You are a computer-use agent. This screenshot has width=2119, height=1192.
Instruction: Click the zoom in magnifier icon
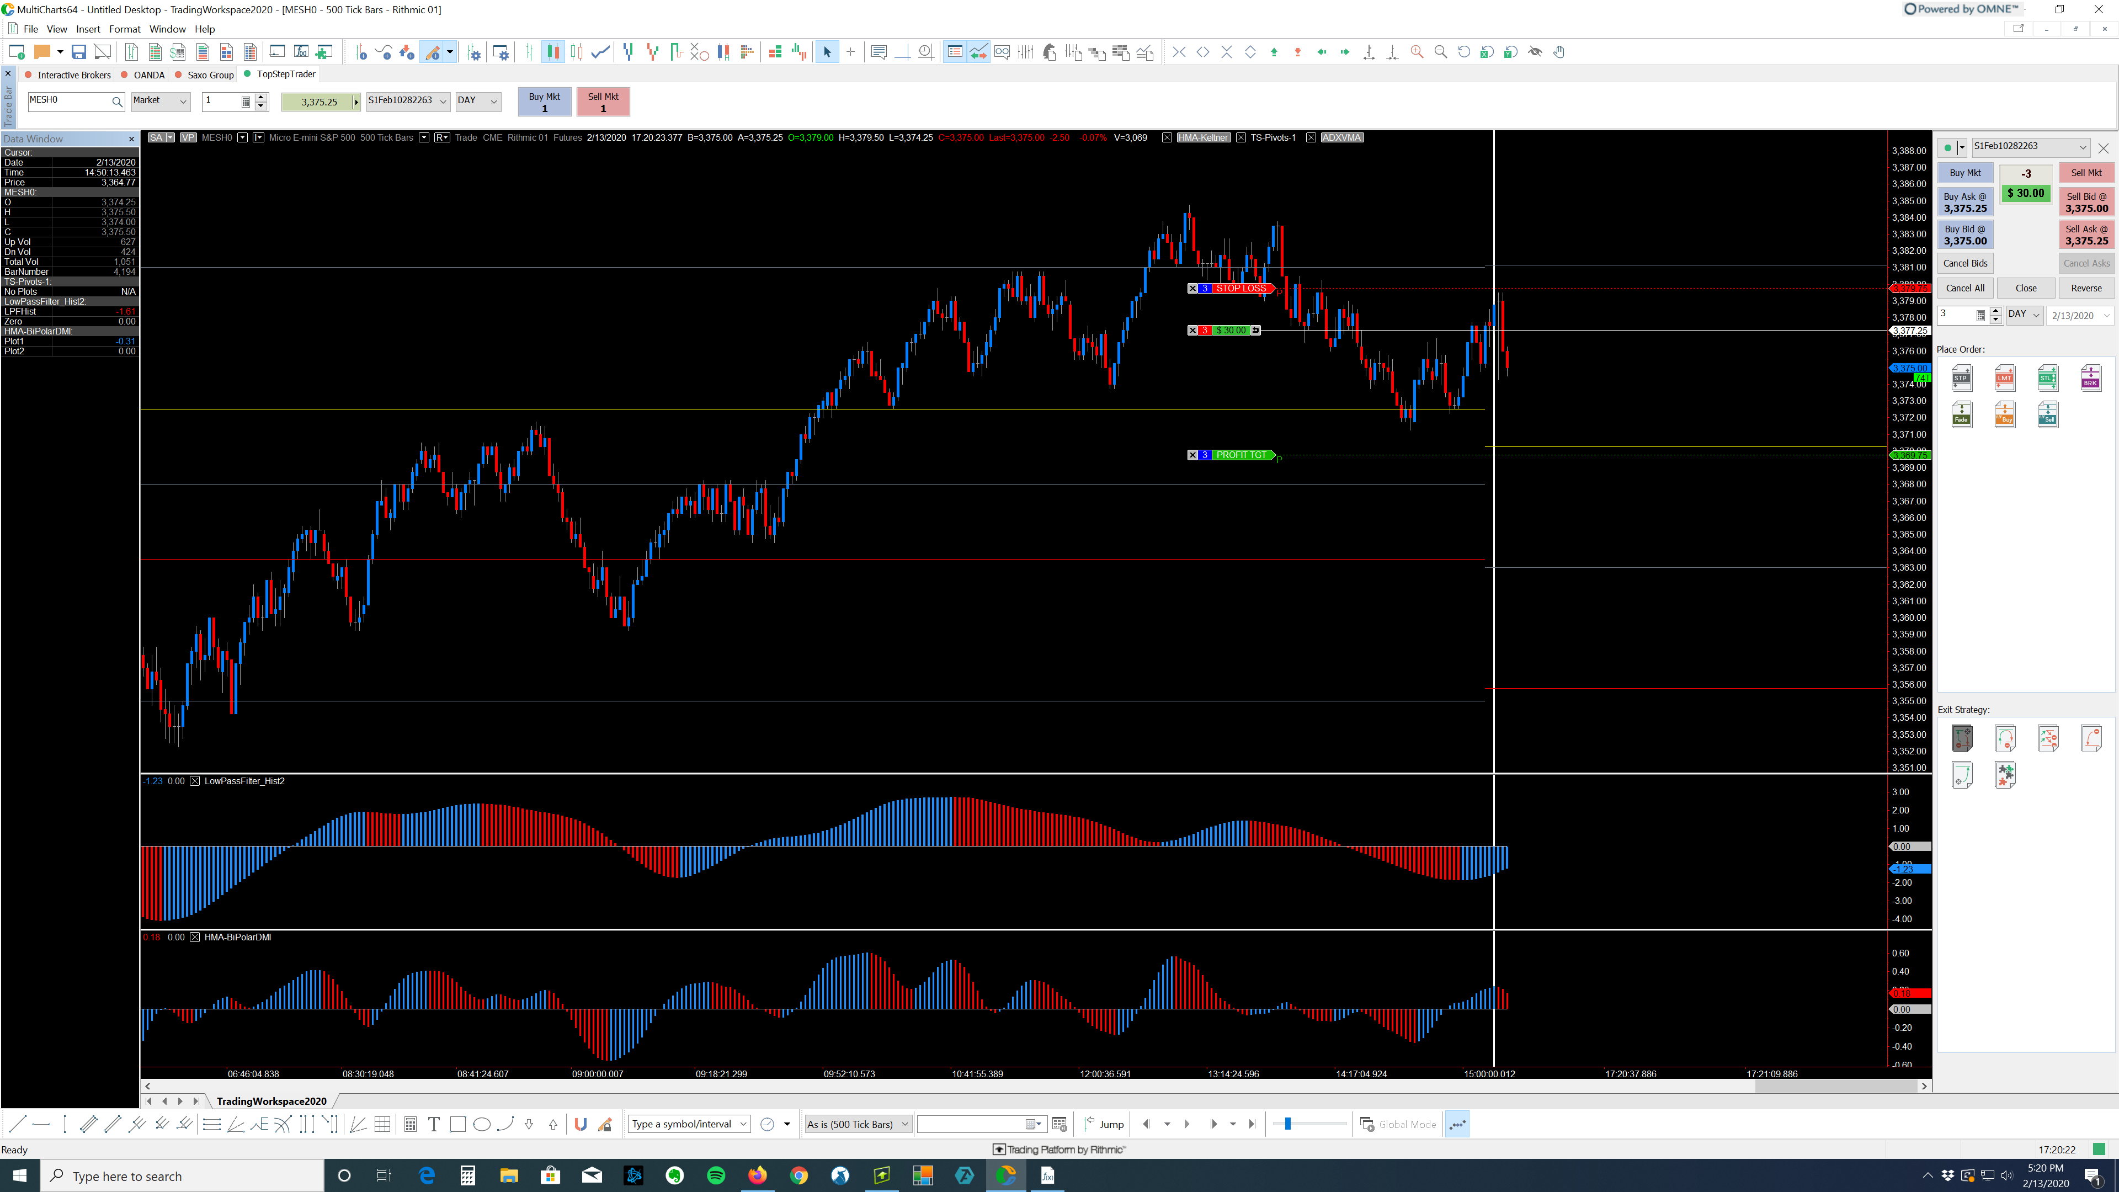tap(1417, 52)
